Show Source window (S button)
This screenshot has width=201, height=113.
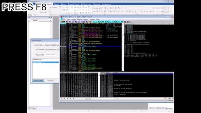(122, 22)
